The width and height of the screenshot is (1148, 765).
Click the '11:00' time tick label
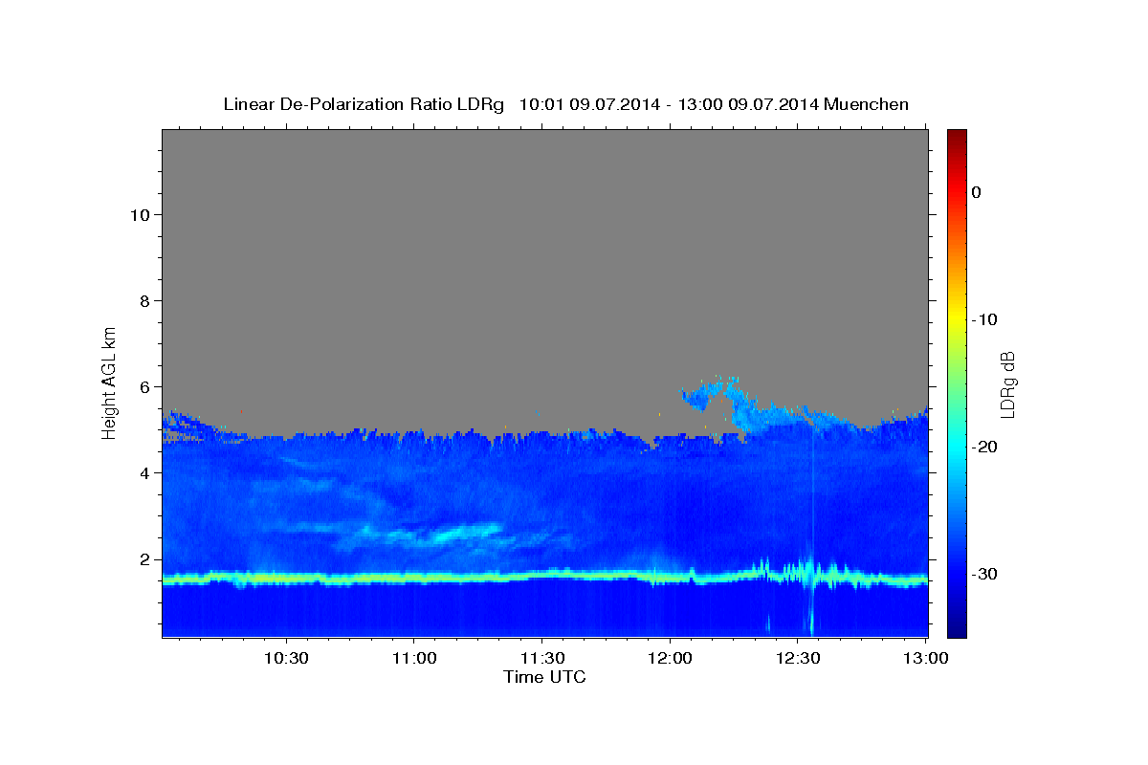[x=414, y=658]
